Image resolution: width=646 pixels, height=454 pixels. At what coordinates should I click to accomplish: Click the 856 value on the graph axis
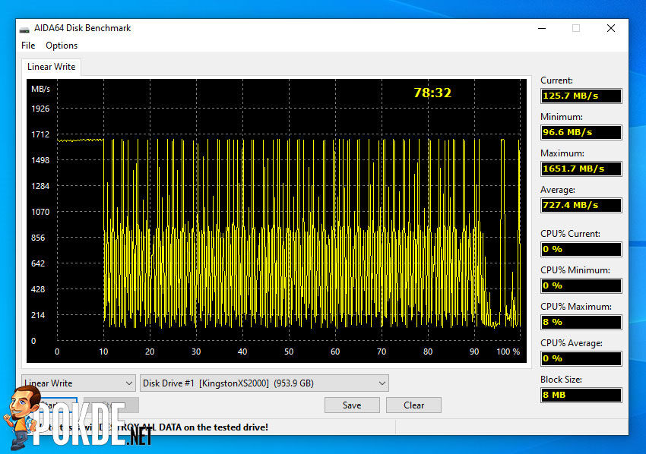tap(38, 238)
